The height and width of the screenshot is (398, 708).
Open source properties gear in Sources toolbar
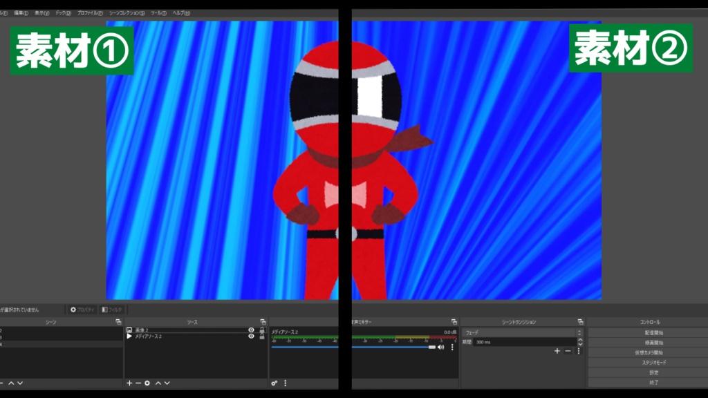(147, 383)
